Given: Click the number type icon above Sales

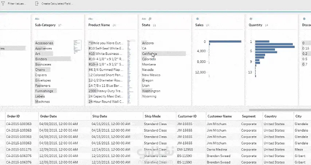Looking at the screenshot, I should (x=197, y=19).
